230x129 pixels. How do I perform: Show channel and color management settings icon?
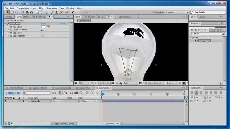(121, 83)
